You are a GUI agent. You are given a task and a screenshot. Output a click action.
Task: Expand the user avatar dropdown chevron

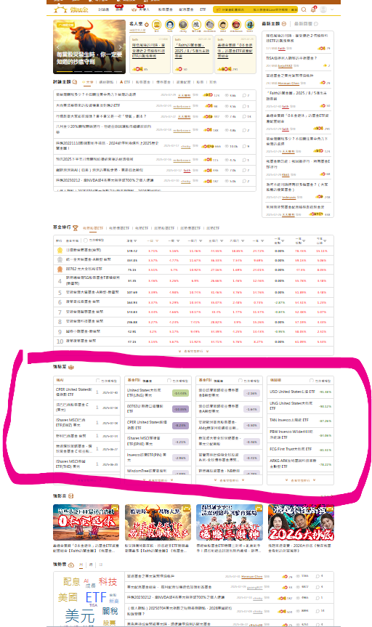[332, 9]
